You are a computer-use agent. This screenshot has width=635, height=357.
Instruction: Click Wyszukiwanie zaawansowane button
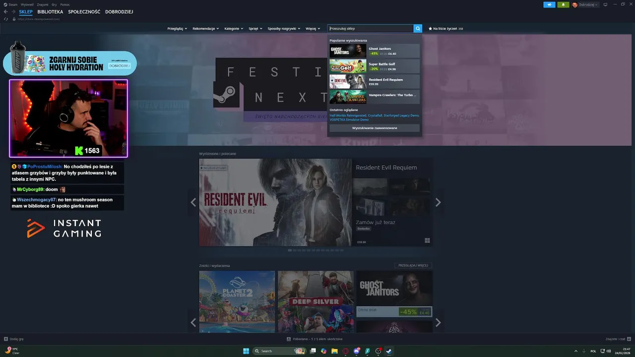[x=375, y=128]
